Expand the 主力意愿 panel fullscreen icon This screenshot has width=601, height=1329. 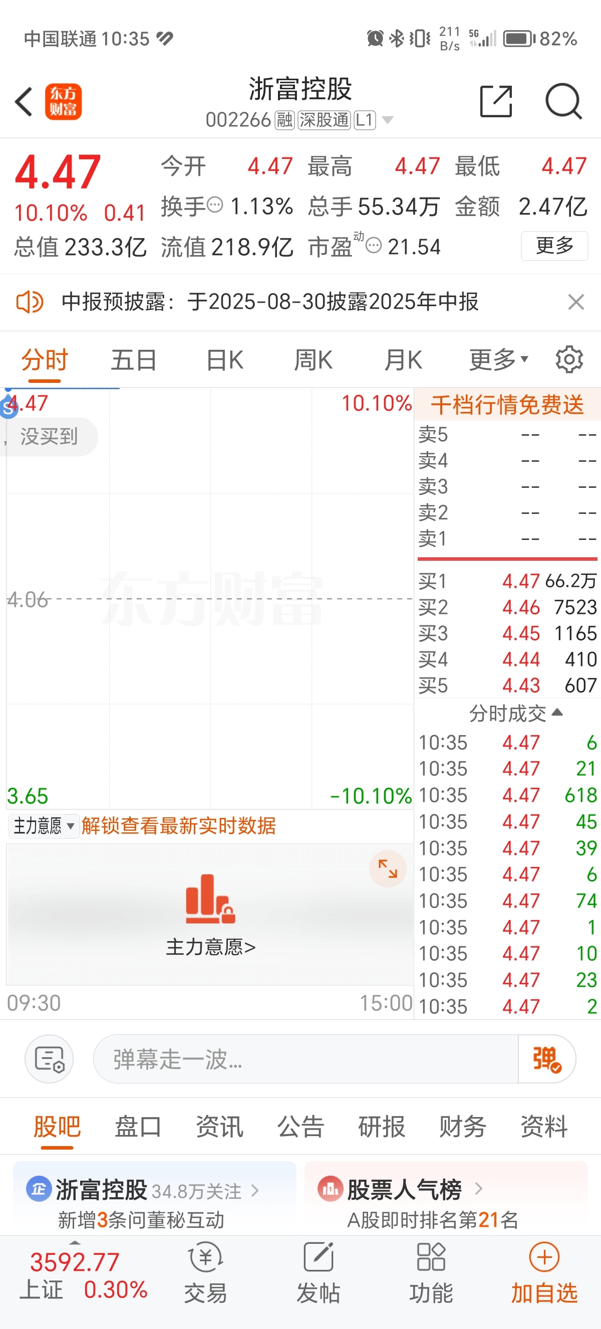tap(388, 869)
